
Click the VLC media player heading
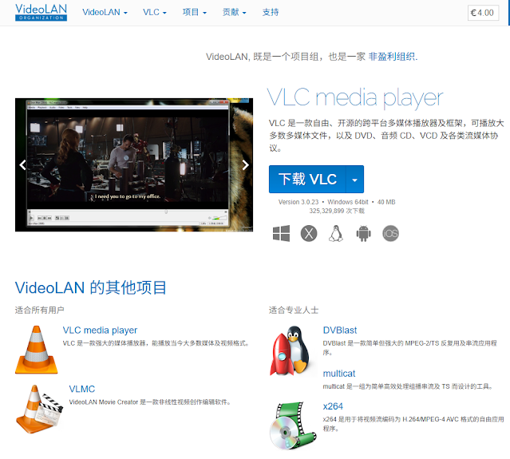[355, 97]
